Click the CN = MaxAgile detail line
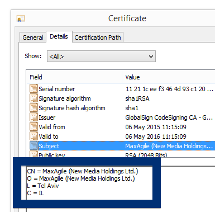This screenshot has width=215, height=212. [83, 171]
